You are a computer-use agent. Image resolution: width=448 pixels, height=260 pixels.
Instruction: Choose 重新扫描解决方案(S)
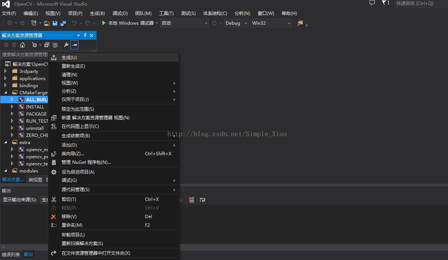114,244
